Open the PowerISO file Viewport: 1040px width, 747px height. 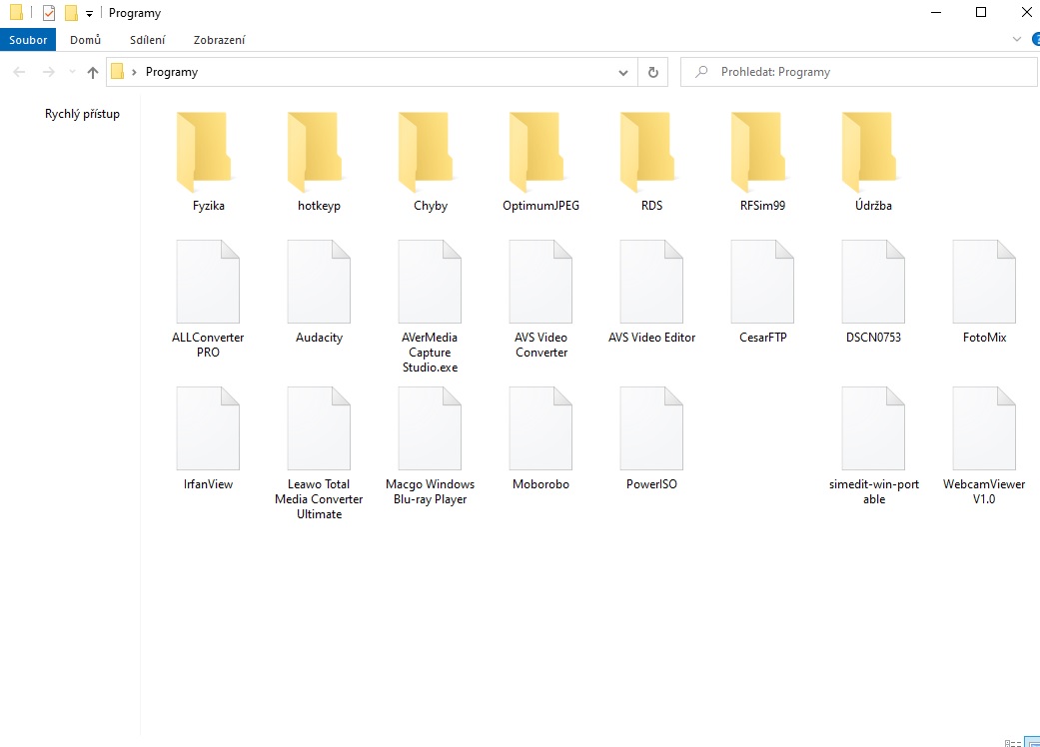point(651,428)
